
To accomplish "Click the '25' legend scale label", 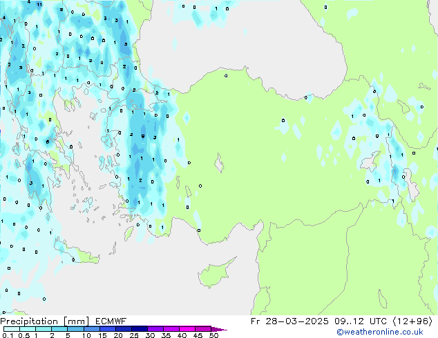I will [134, 335].
